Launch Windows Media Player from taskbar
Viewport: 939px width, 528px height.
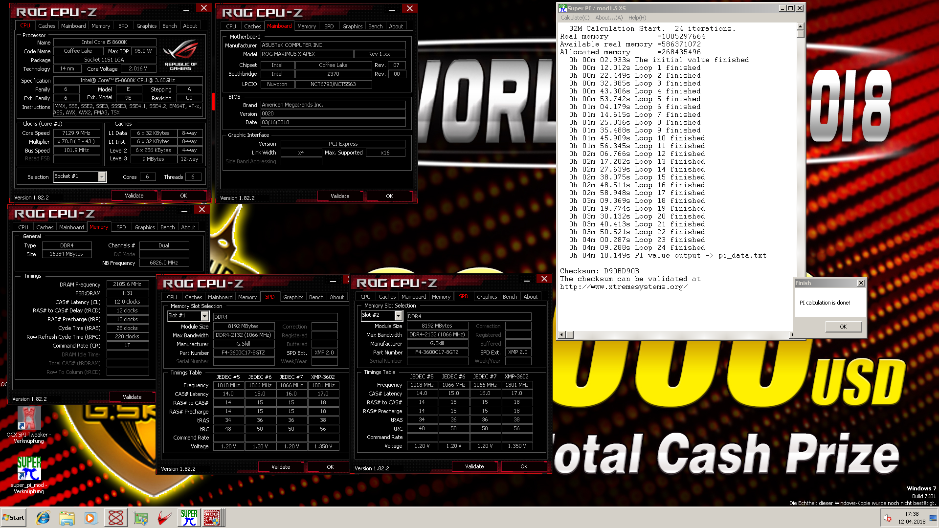point(91,518)
